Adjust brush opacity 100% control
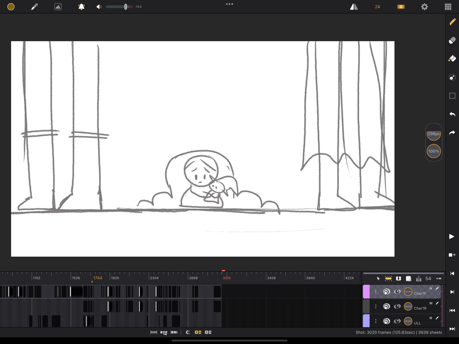Viewport: 459px width, 344px height. (x=434, y=151)
